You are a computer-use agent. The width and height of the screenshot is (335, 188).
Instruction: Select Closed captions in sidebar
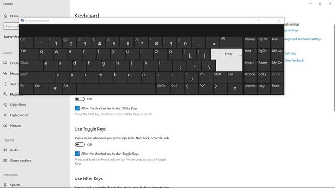tap(21, 161)
